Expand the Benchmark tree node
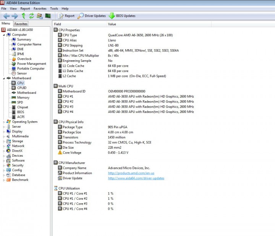Viewport: 275px width, 236px height. point(4,180)
